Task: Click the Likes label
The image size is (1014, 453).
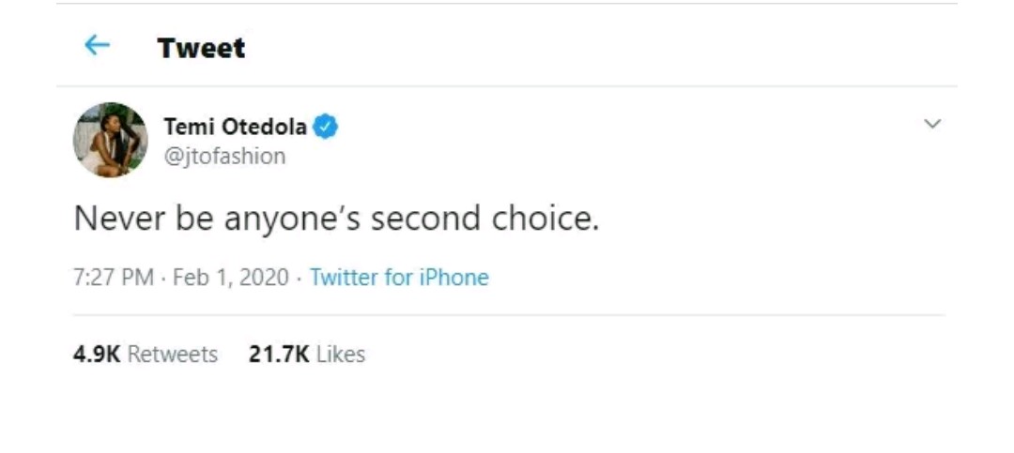Action: (341, 355)
